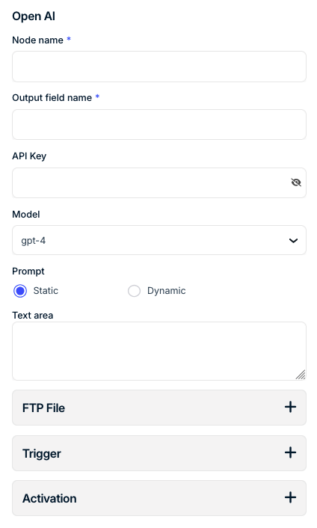Click the text area resize handle

[301, 375]
